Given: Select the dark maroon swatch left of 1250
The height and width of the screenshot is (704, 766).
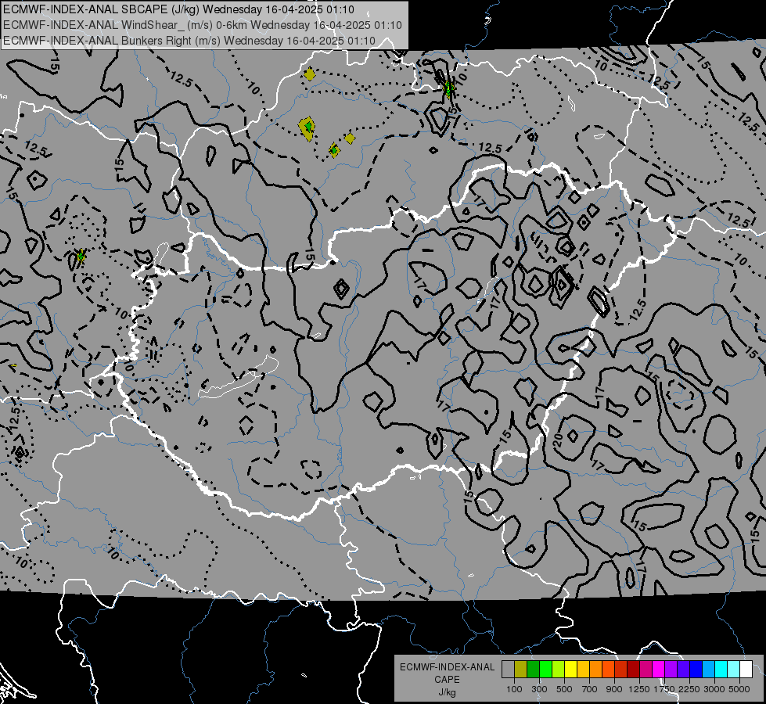Looking at the screenshot, I should 634,670.
